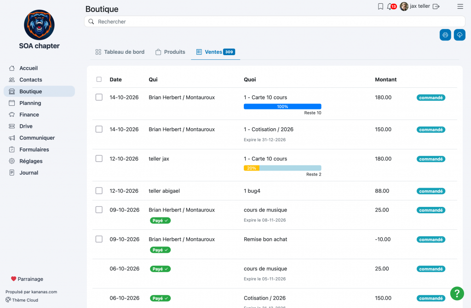Select the Ventes tab
The height and width of the screenshot is (308, 471).
tap(215, 52)
